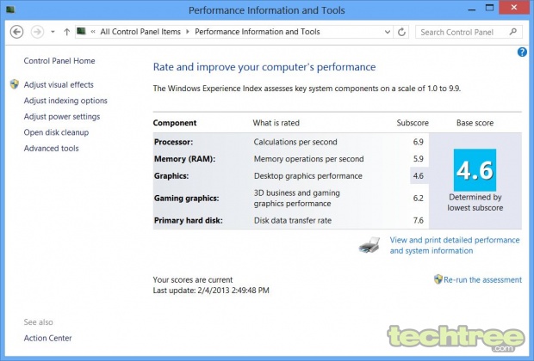Click the search magnifier icon
Viewport: 534px width, 361px height.
[x=512, y=32]
